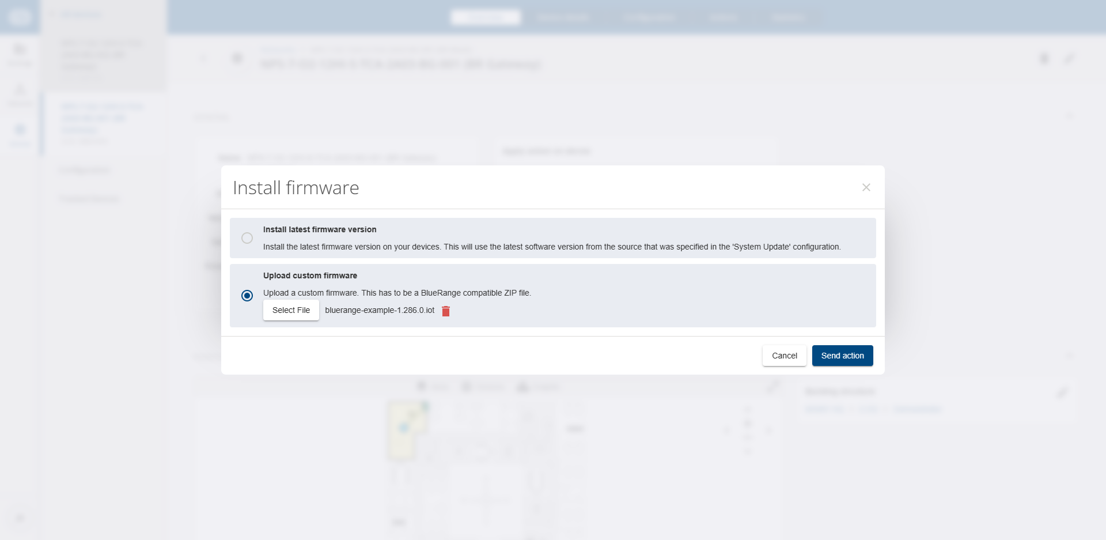This screenshot has height=540, width=1106.
Task: Select the Upload custom firmware option
Action: point(247,296)
